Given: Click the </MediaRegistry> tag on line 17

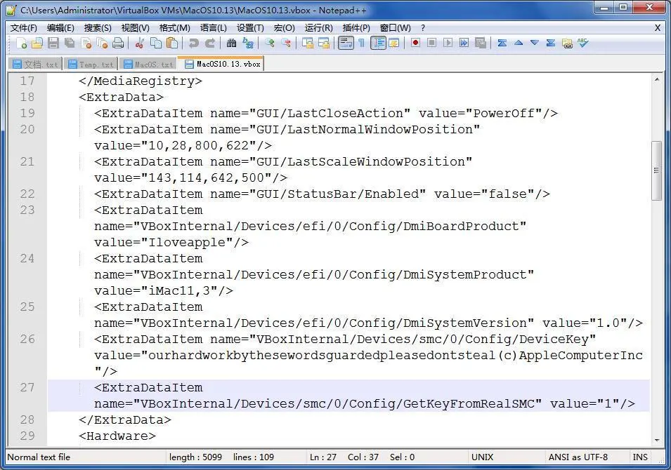Looking at the screenshot, I should pyautogui.click(x=141, y=81).
